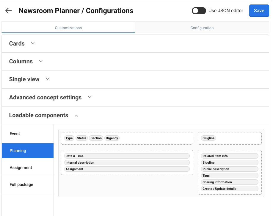Click the Urgency chip
273x216 pixels.
112,138
